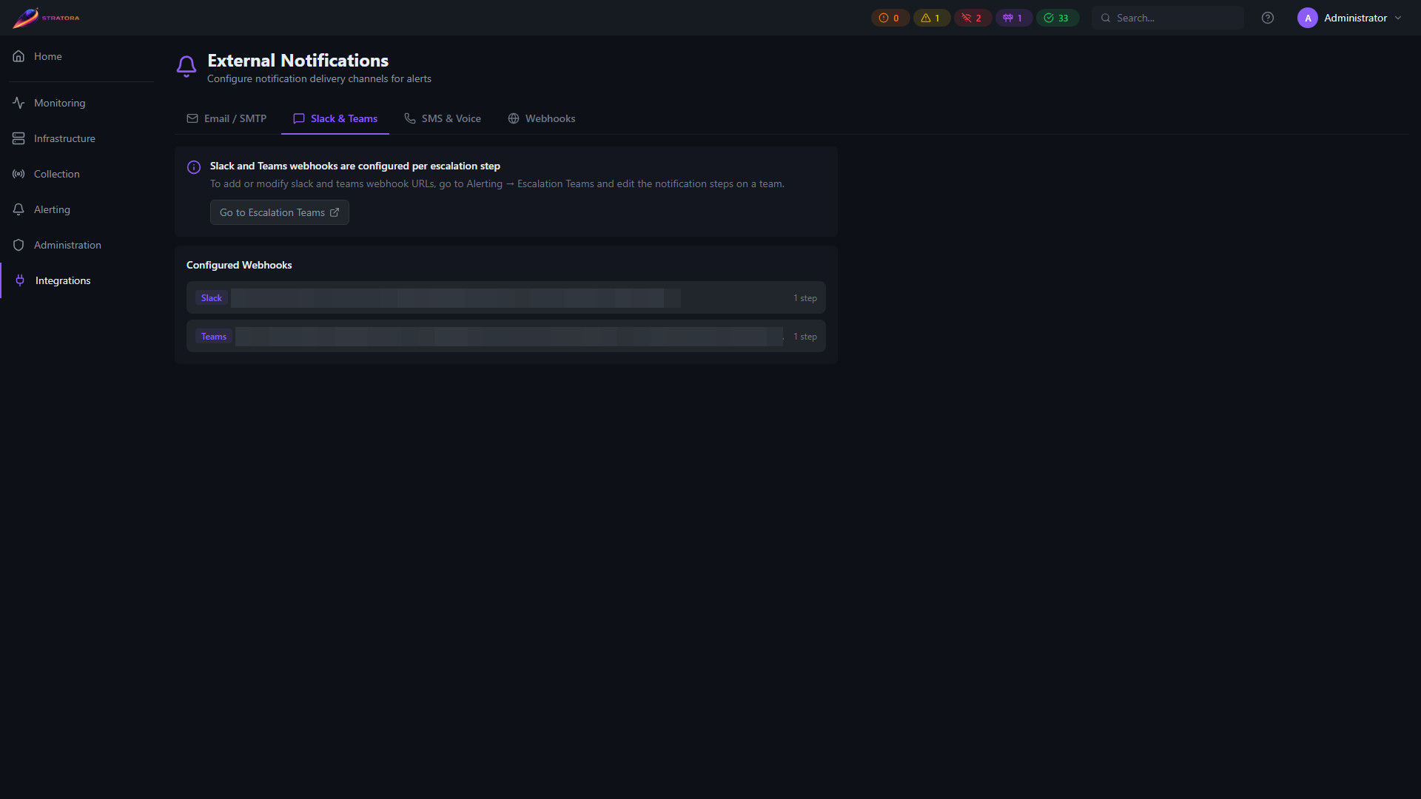1421x799 pixels.
Task: Click the external link icon on Escalation button
Action: click(335, 212)
